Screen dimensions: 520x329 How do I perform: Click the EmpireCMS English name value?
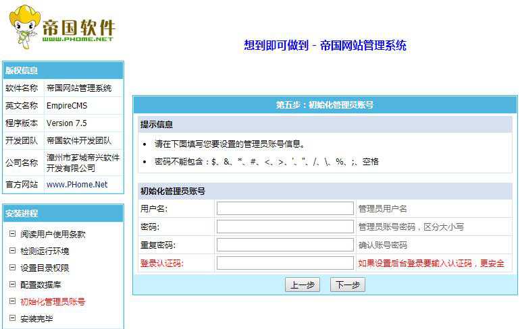pyautogui.click(x=67, y=106)
